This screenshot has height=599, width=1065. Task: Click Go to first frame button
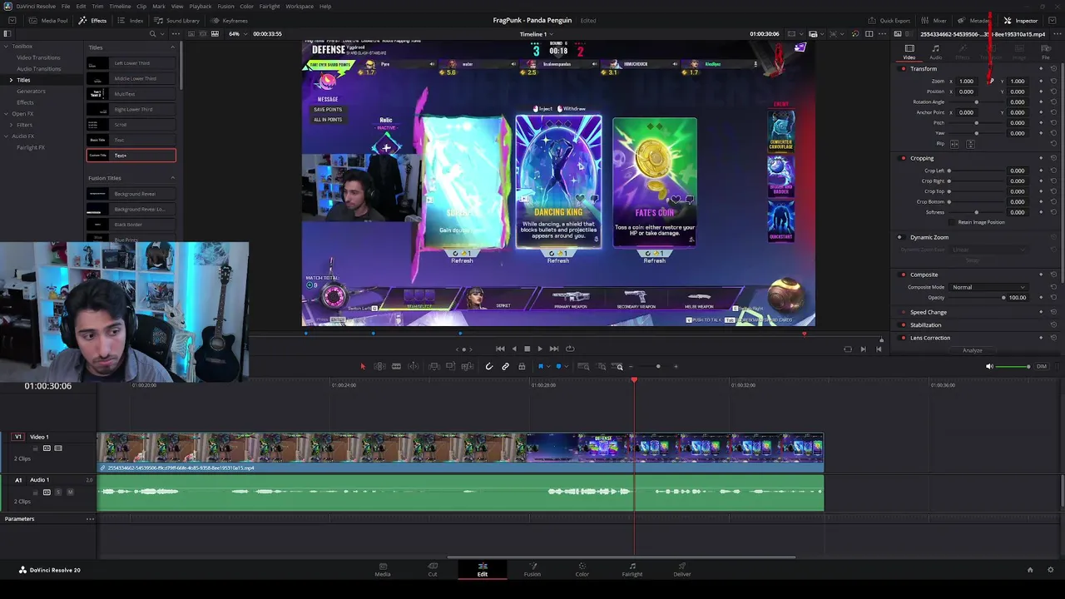coord(500,349)
